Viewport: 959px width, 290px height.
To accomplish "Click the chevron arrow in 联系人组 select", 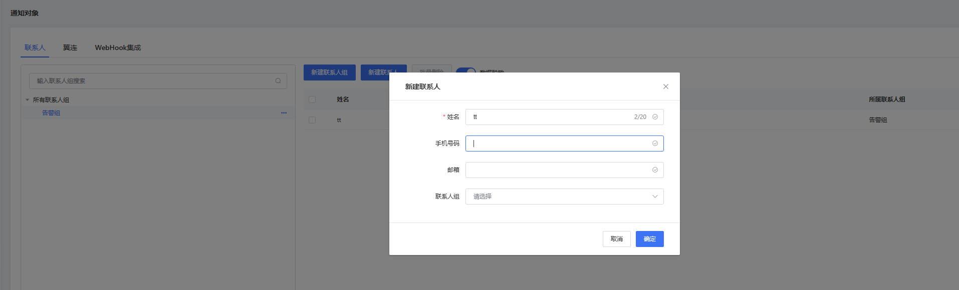I will tap(655, 196).
